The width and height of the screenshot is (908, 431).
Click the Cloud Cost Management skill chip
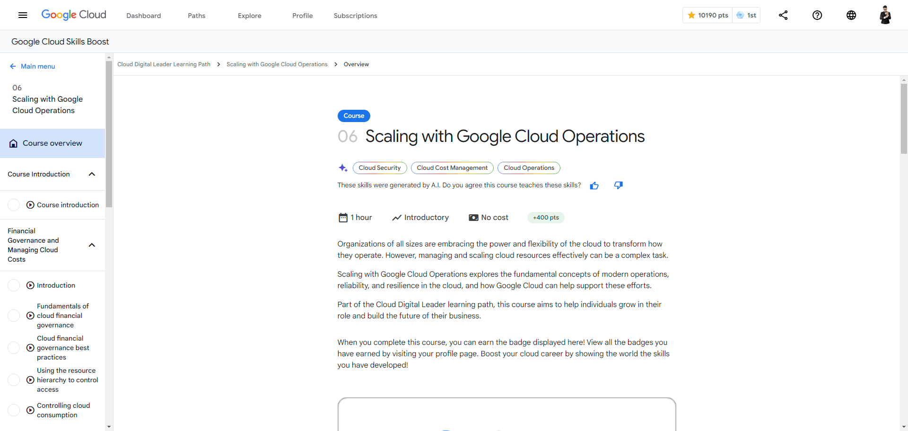coord(452,168)
